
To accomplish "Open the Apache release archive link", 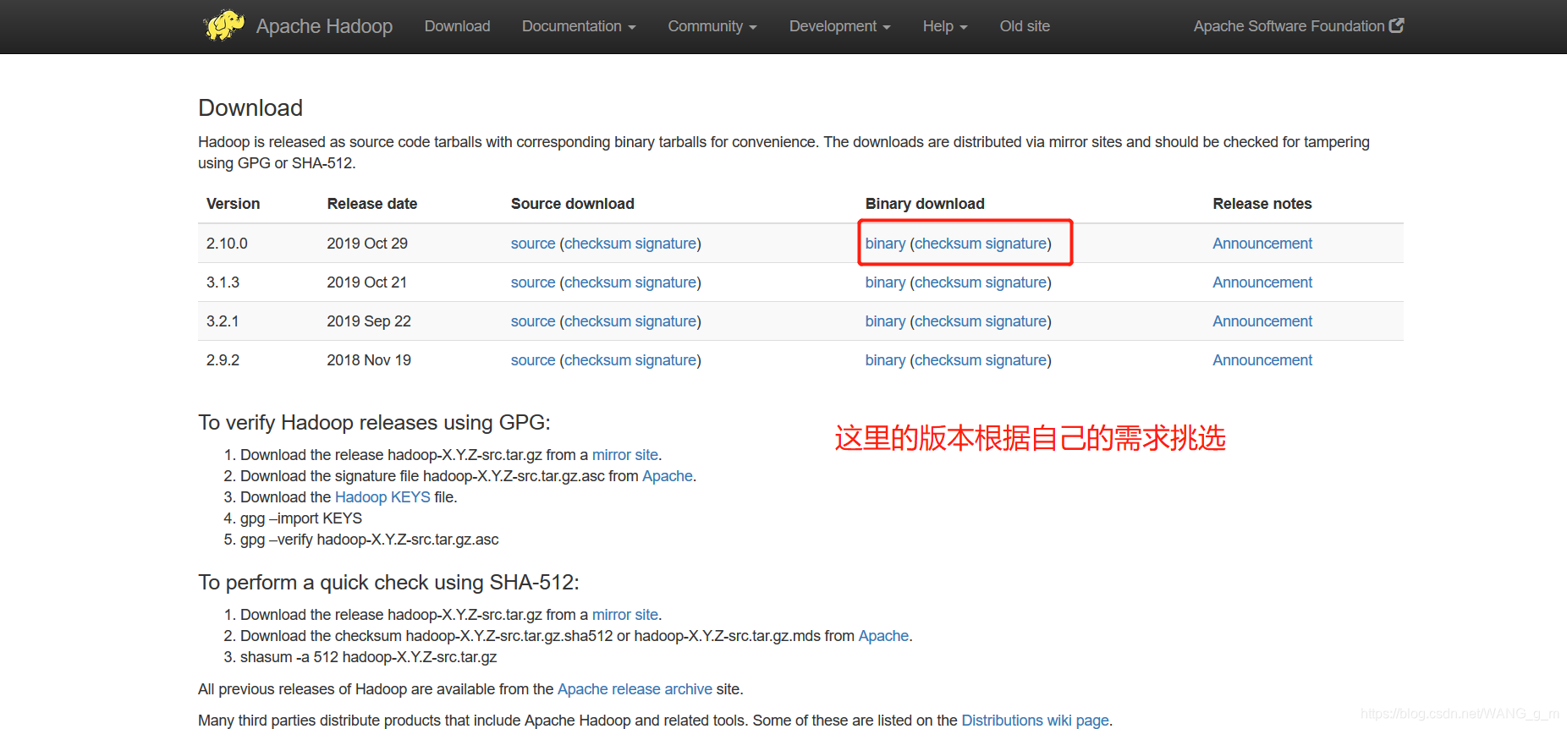I will [x=635, y=689].
